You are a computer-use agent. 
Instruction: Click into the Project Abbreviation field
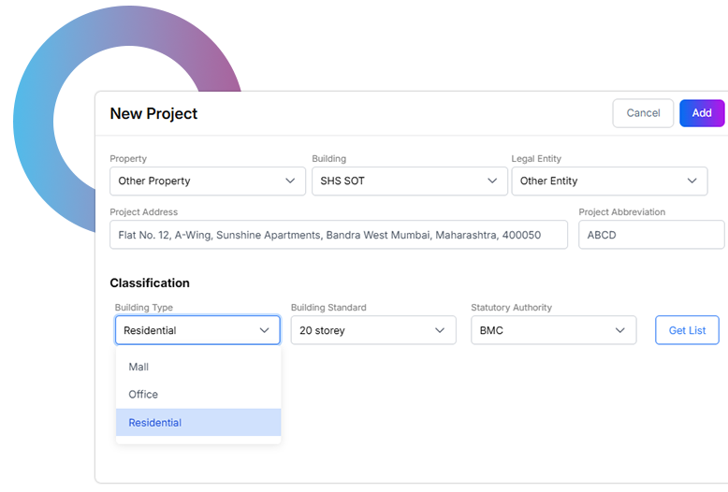[x=651, y=235]
